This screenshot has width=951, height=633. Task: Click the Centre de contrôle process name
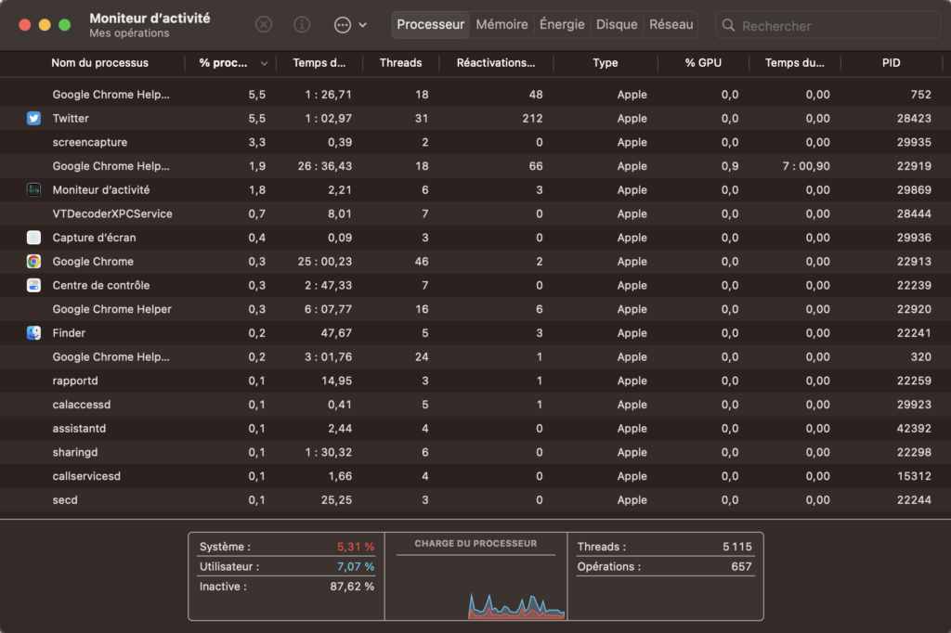click(x=100, y=285)
